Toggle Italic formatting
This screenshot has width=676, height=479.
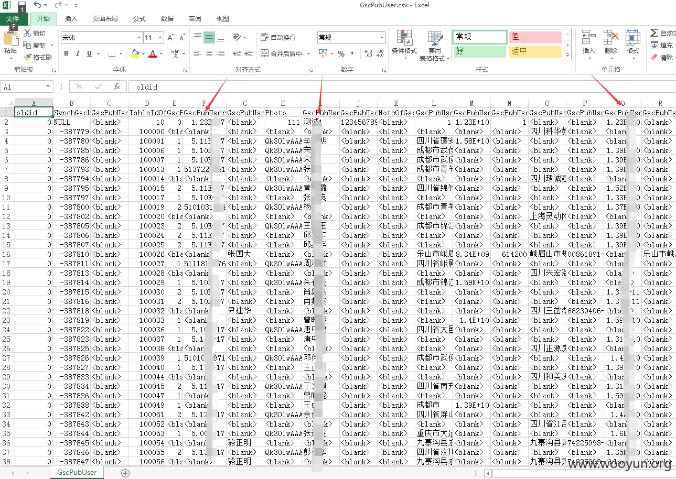point(78,53)
